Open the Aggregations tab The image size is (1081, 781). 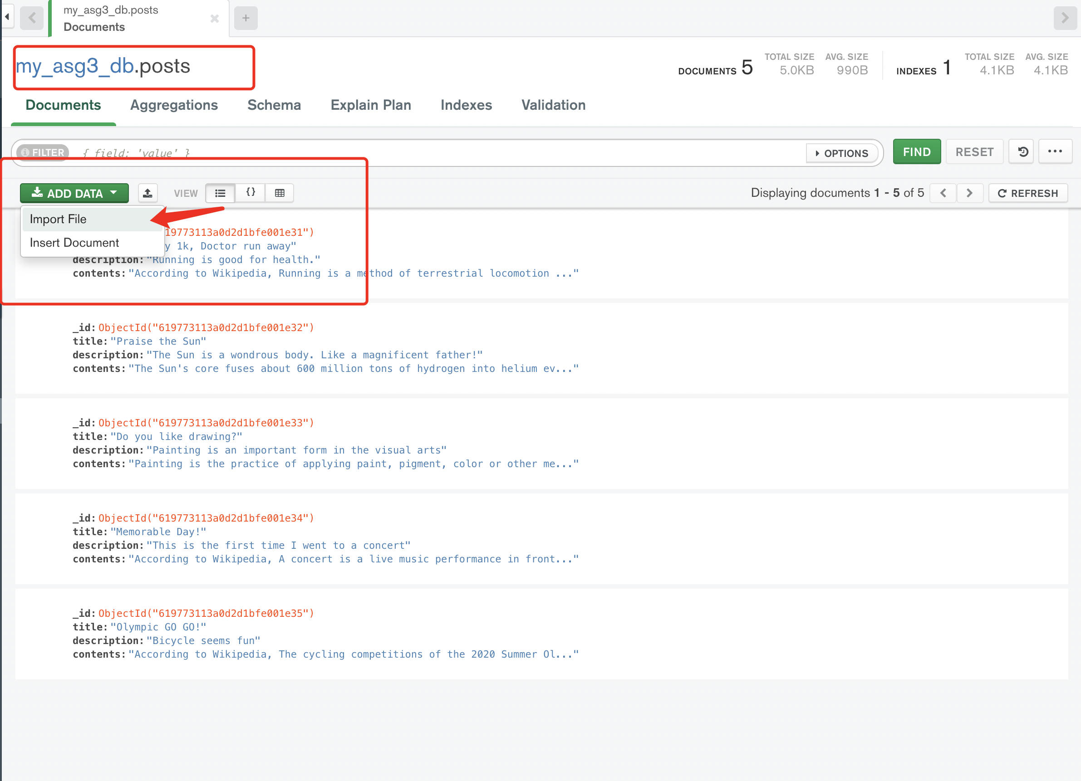coord(174,105)
